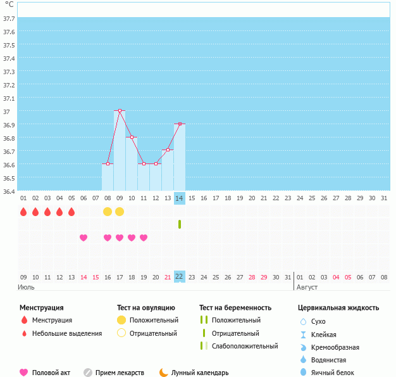Click positive ovulation test circle on day 09

coord(120,212)
